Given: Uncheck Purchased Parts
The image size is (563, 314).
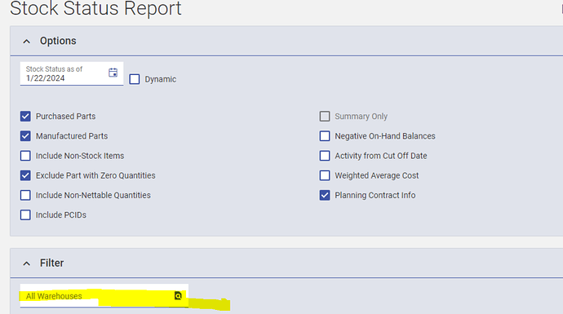Looking at the screenshot, I should (25, 117).
